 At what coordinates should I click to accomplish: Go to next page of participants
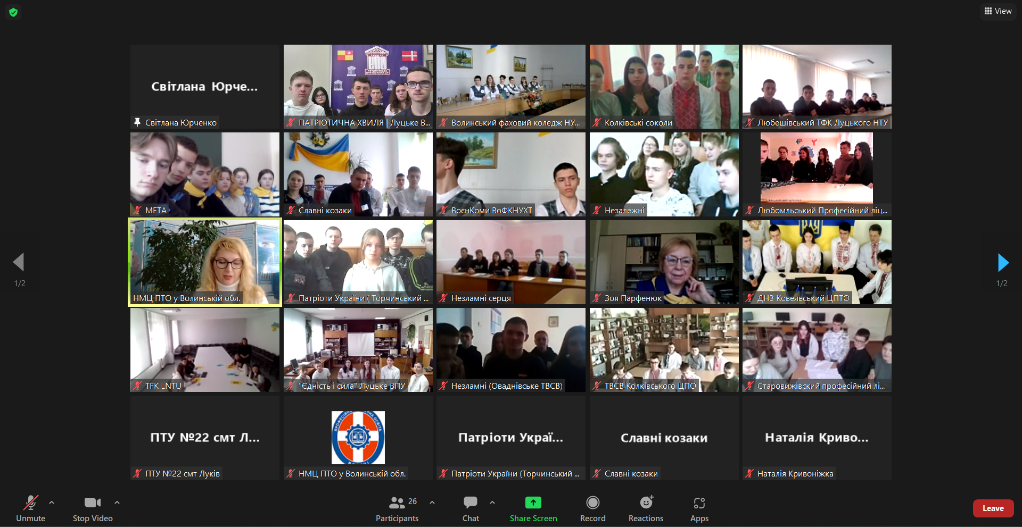click(1003, 262)
